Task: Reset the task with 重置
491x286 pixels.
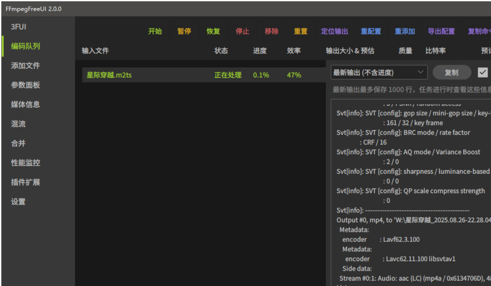Action: pos(301,31)
